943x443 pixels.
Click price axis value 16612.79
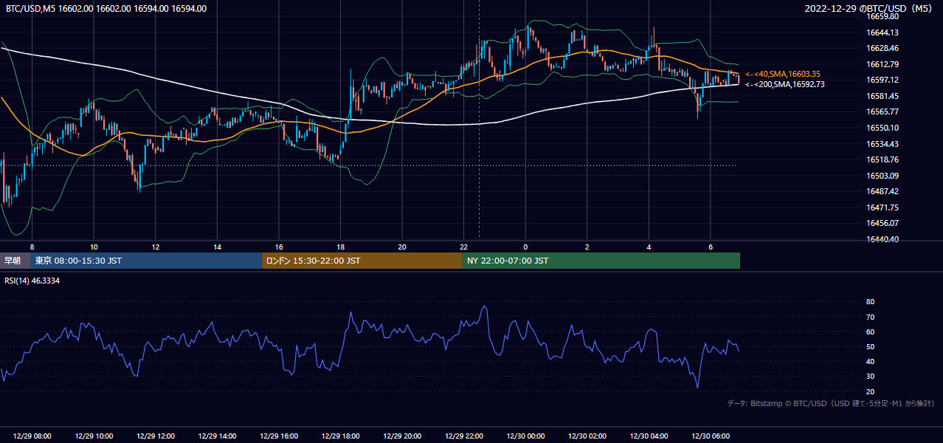click(882, 64)
